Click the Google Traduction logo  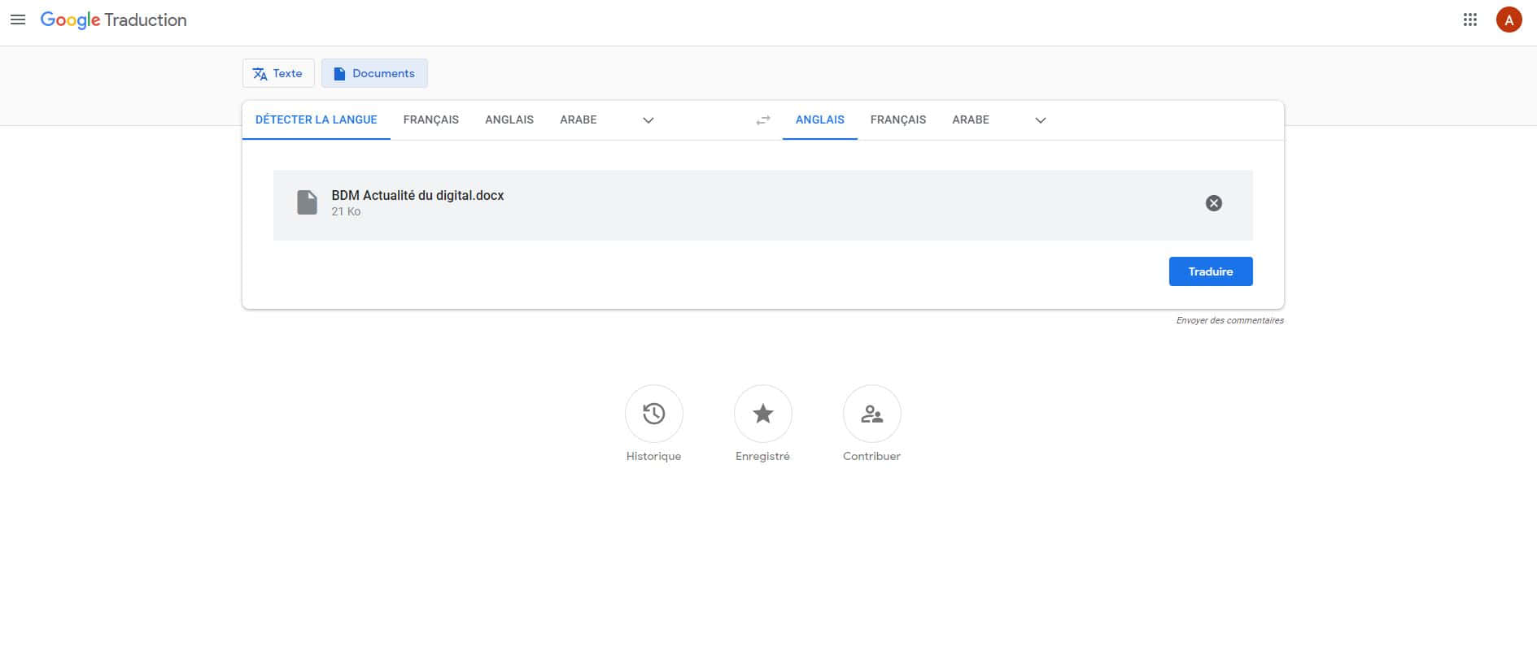click(113, 20)
